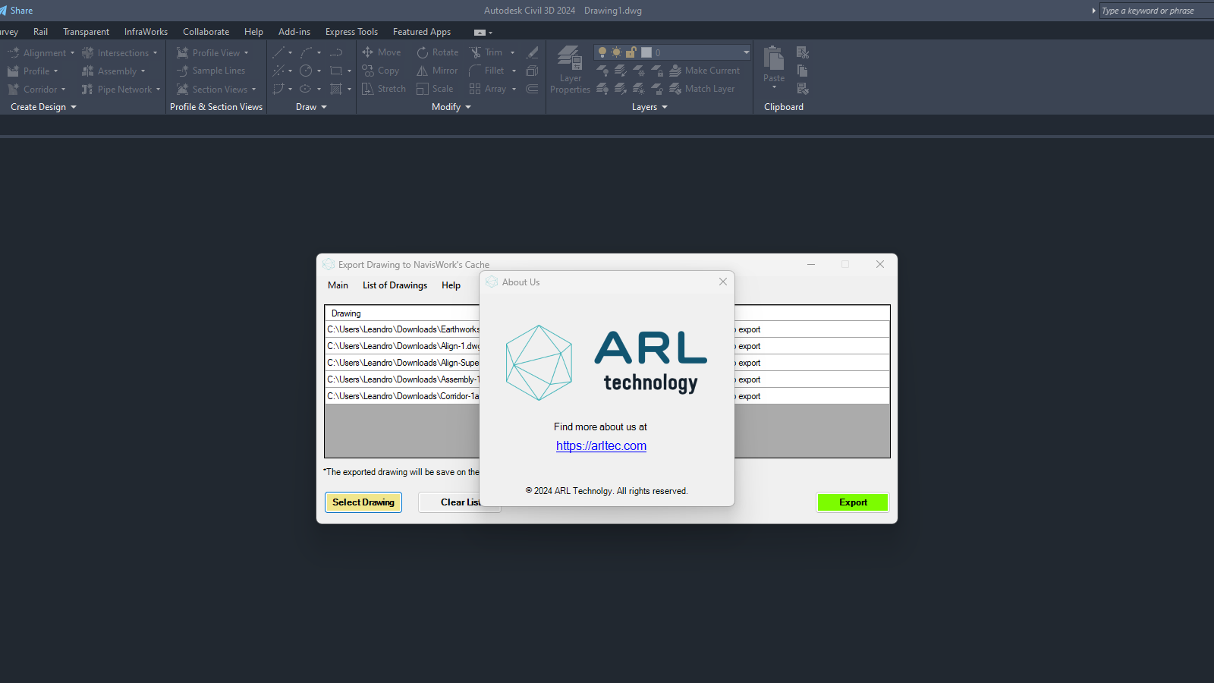The height and width of the screenshot is (683, 1214).
Task: Click the Copy Clip icon in Clipboard panel
Action: (803, 71)
